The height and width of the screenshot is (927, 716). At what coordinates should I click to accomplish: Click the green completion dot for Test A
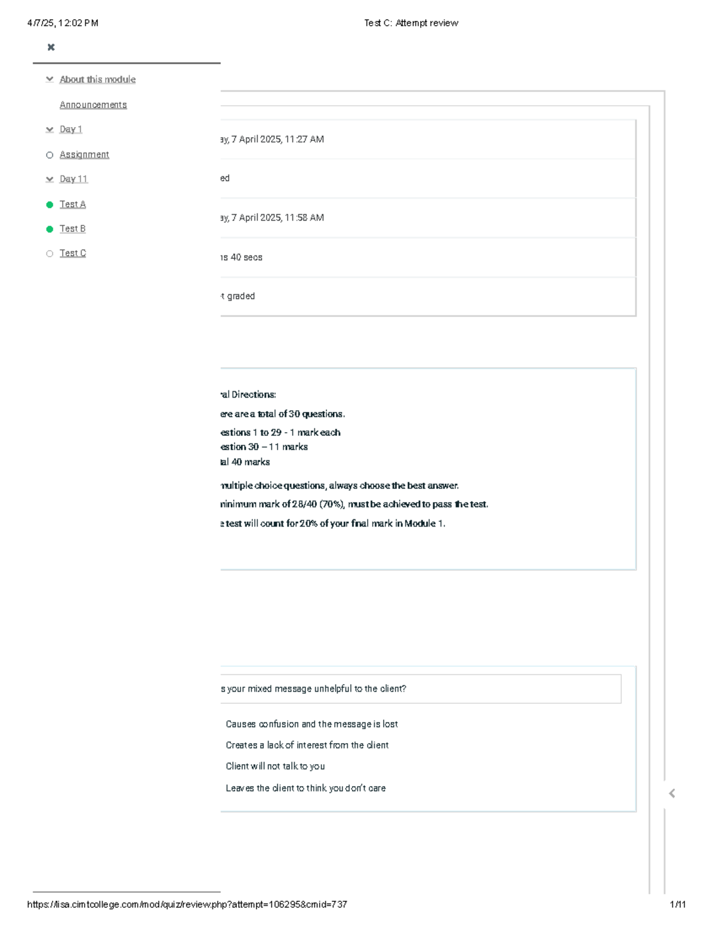pyautogui.click(x=50, y=205)
